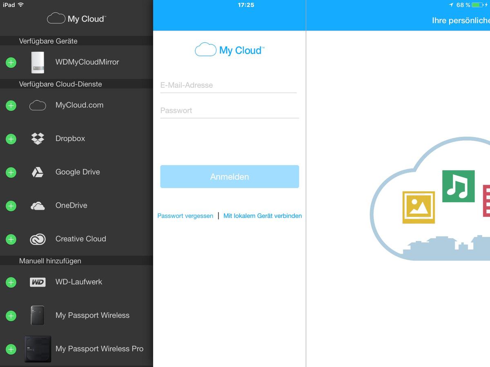
Task: Tap the My Cloud logo in sidebar header
Action: point(76,19)
